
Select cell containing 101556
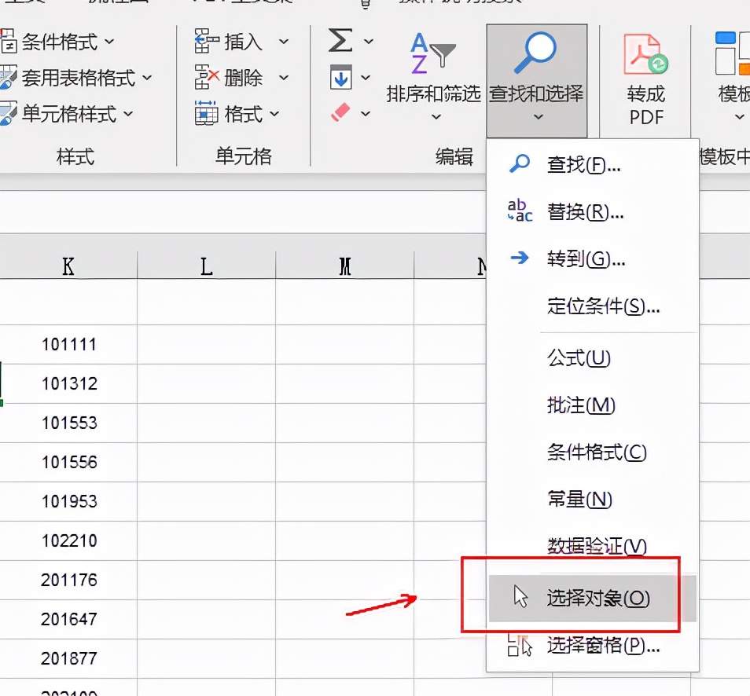68,462
